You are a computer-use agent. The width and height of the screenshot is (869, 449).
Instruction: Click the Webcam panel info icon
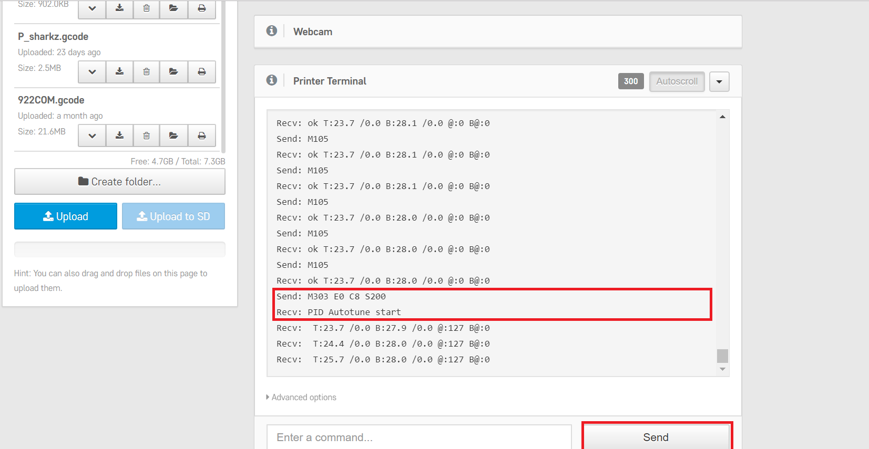tap(272, 31)
